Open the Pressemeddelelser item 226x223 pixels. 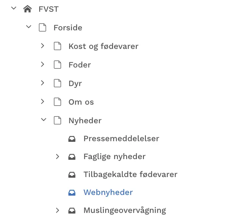tap(121, 139)
